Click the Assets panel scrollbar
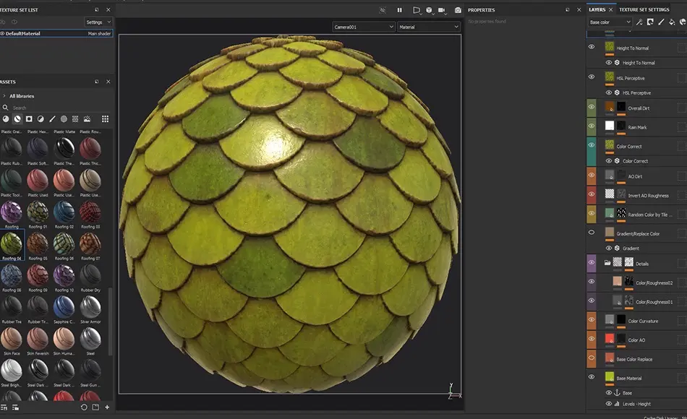 tap(110, 321)
